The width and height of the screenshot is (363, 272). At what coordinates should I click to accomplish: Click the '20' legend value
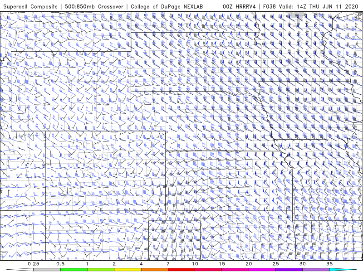249,264
